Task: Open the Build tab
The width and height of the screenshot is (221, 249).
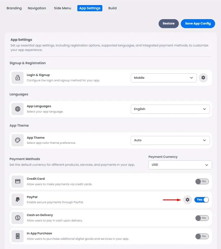Action: tap(112, 8)
